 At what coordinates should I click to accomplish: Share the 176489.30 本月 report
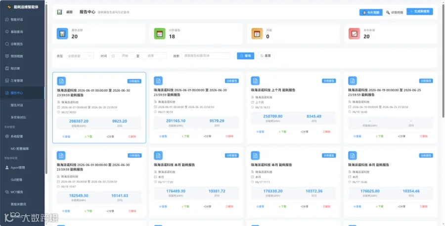pyautogui.click(x=208, y=207)
